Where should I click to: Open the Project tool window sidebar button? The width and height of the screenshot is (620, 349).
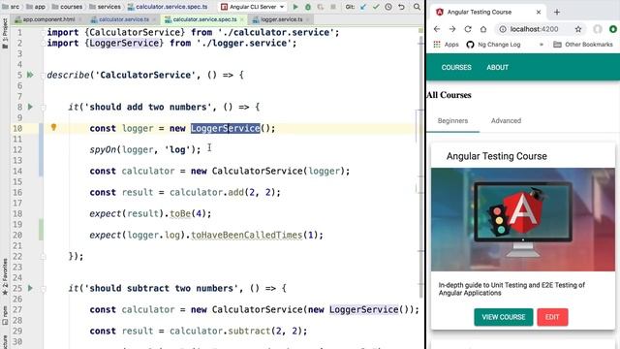(x=5, y=34)
